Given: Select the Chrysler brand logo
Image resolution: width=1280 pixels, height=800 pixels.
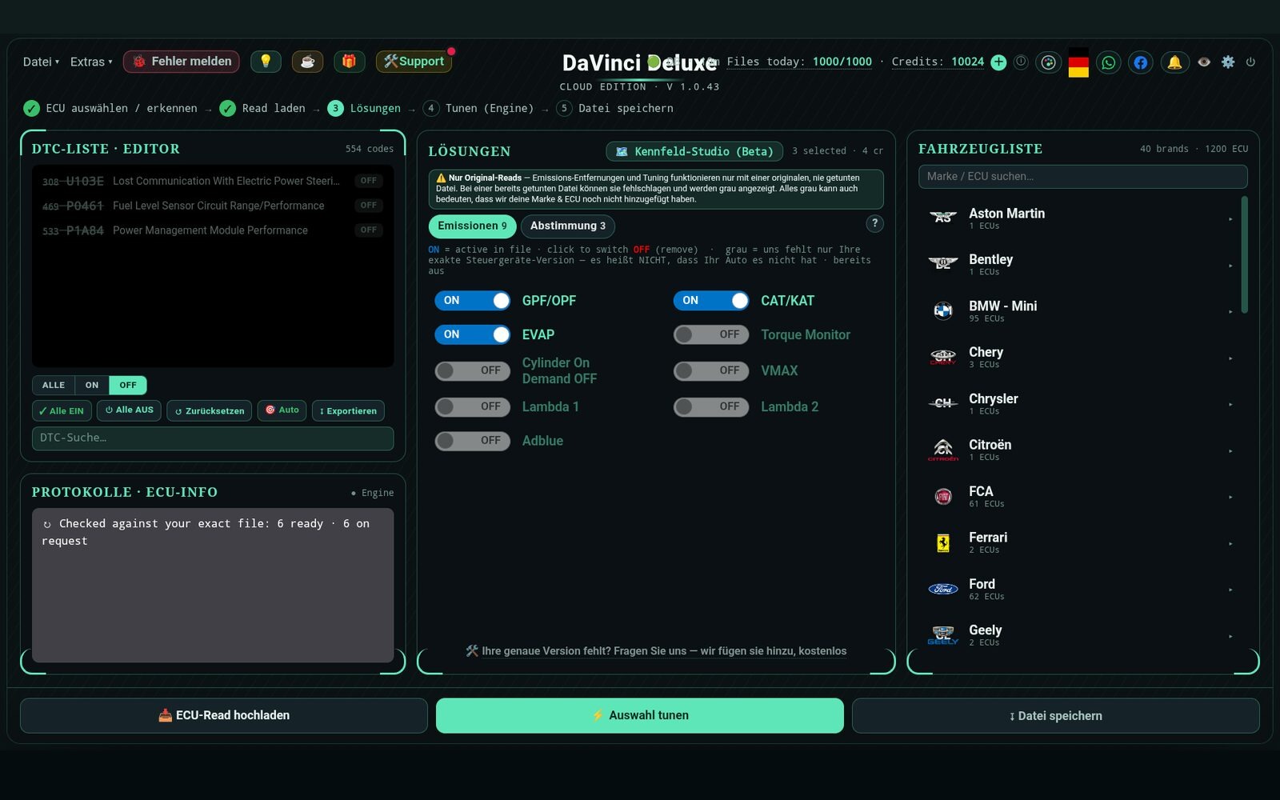Looking at the screenshot, I should 943,403.
